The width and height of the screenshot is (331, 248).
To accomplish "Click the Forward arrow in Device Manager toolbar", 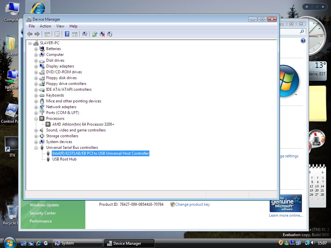I will coord(37,34).
